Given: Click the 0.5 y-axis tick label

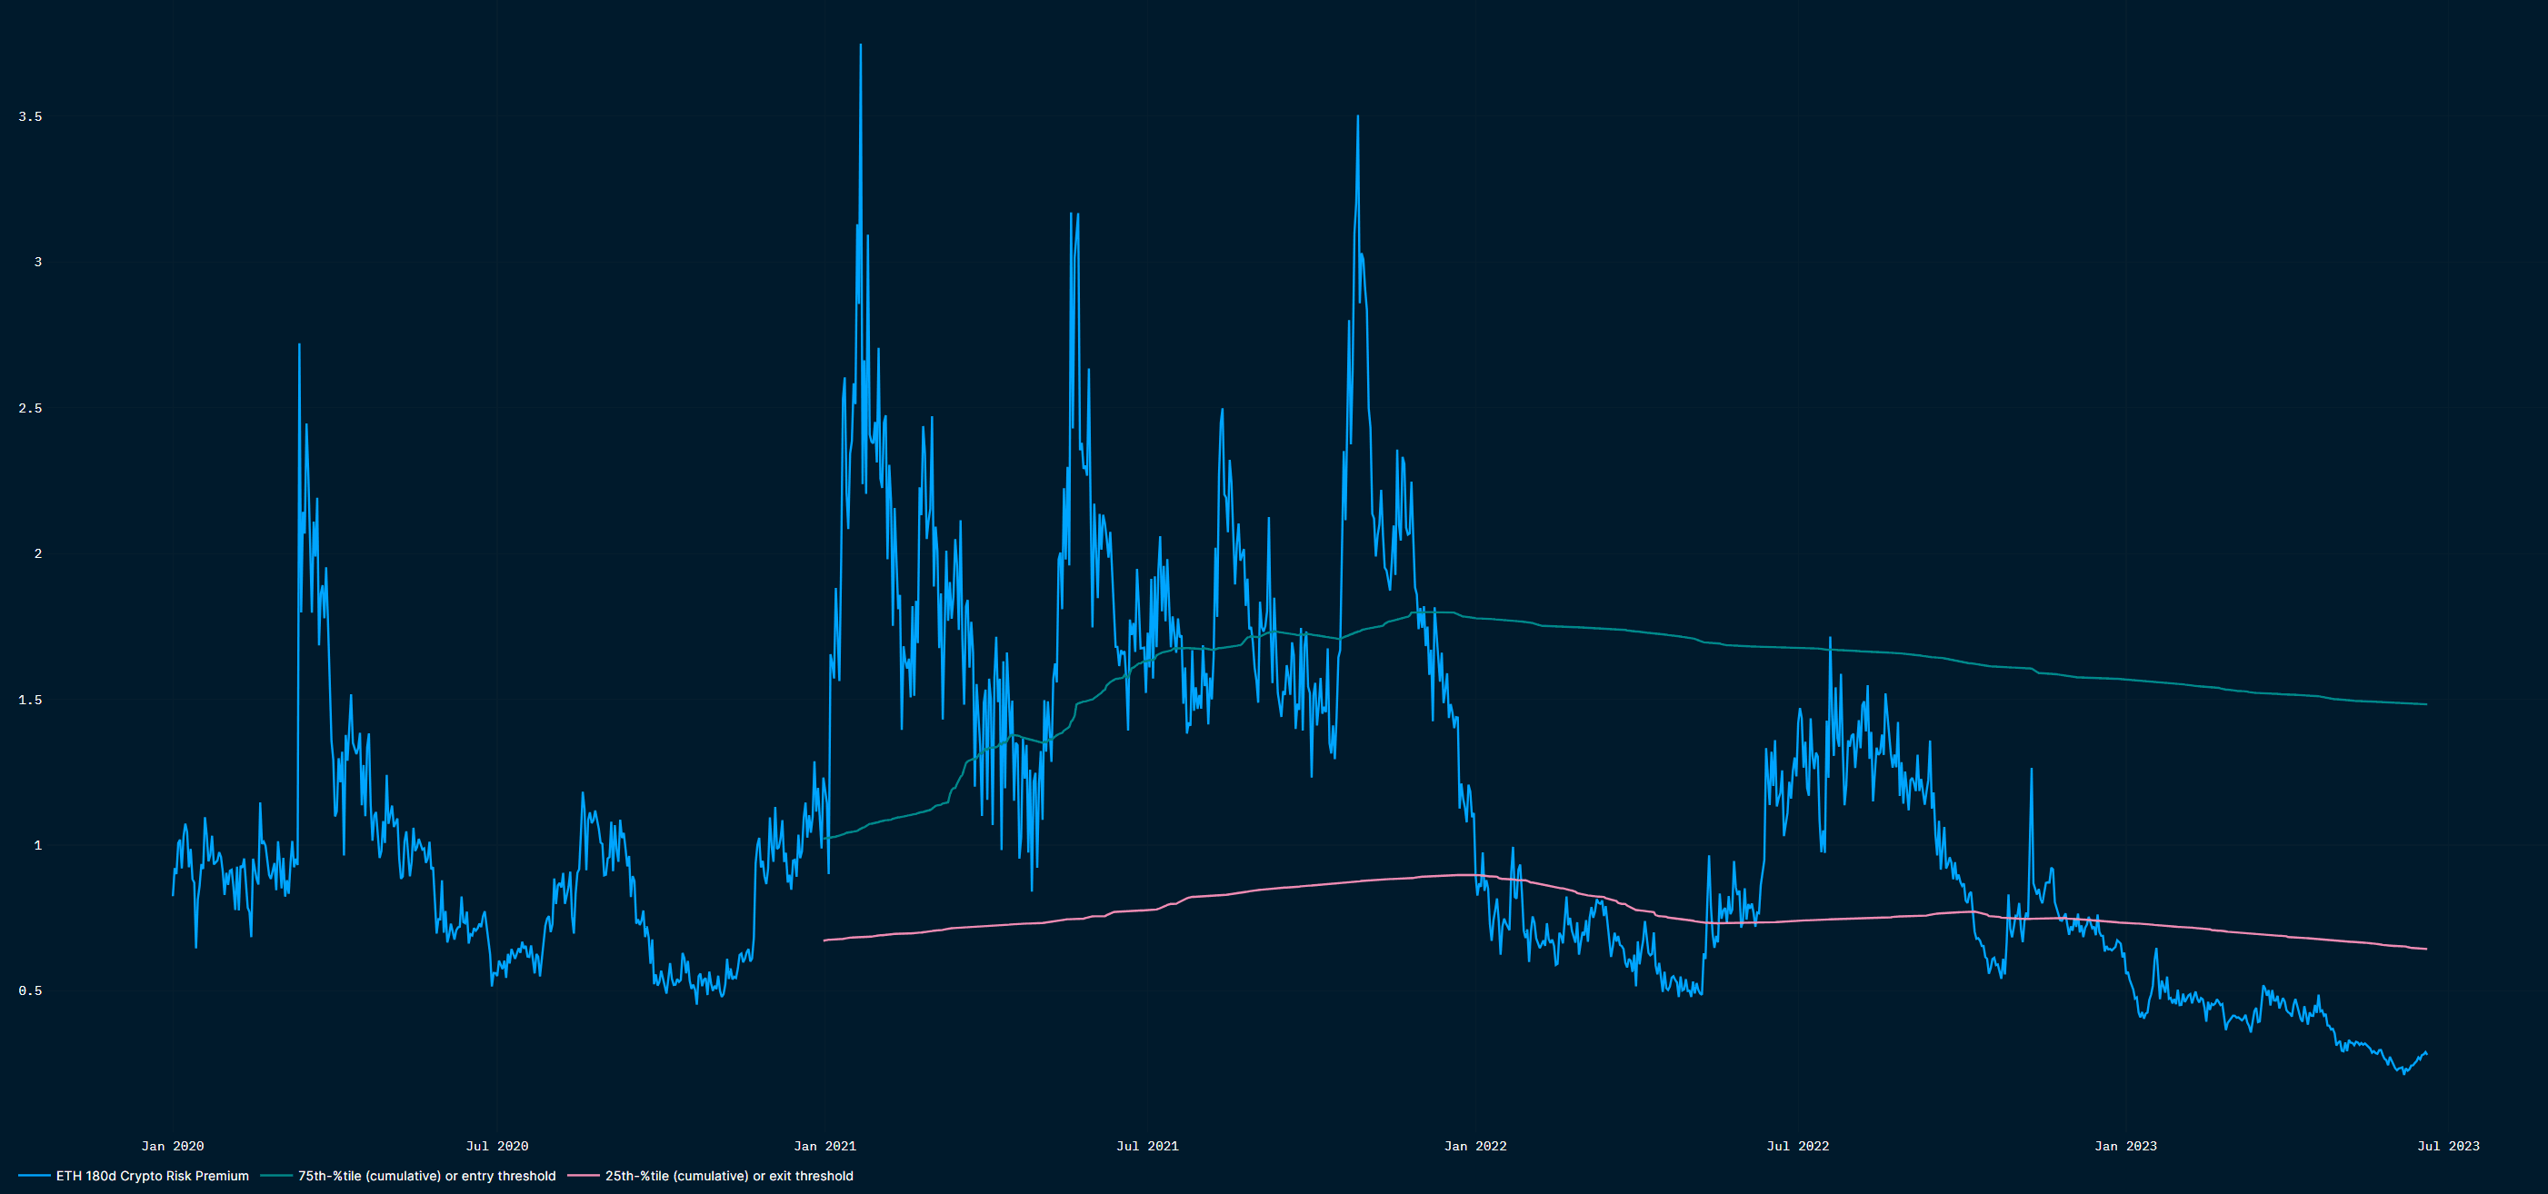Looking at the screenshot, I should tap(31, 990).
